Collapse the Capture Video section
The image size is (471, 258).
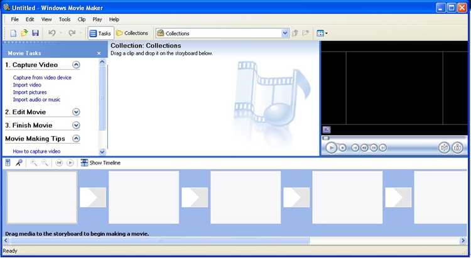76,65
